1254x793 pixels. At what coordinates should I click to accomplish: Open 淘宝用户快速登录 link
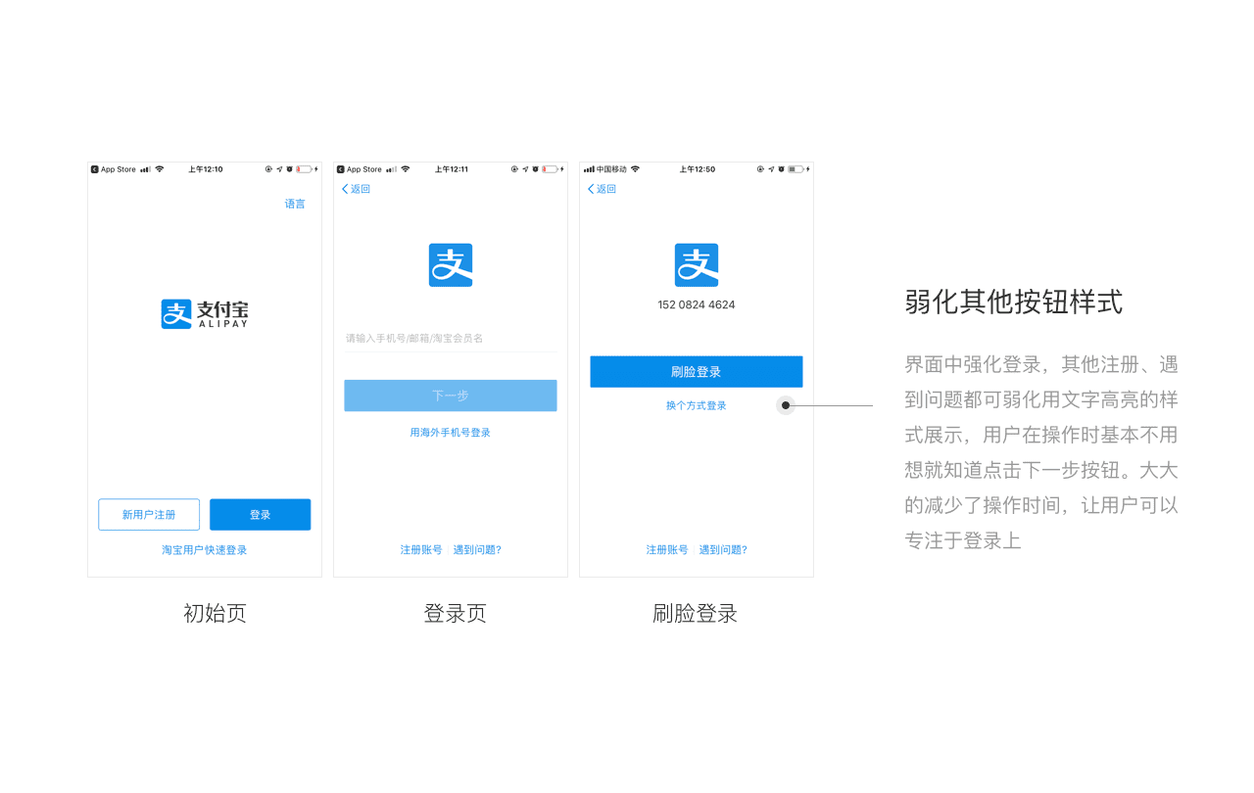(x=205, y=550)
